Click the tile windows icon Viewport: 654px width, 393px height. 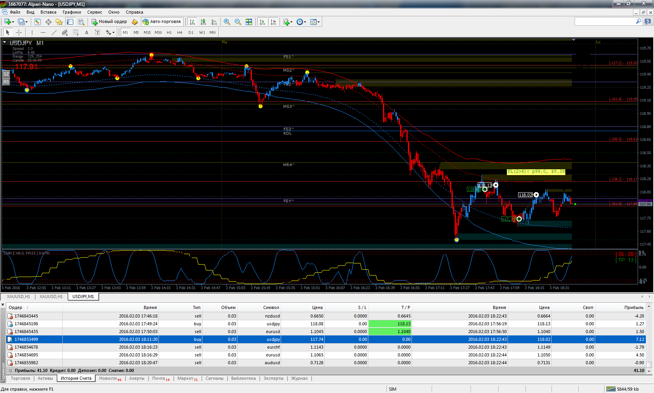249,22
